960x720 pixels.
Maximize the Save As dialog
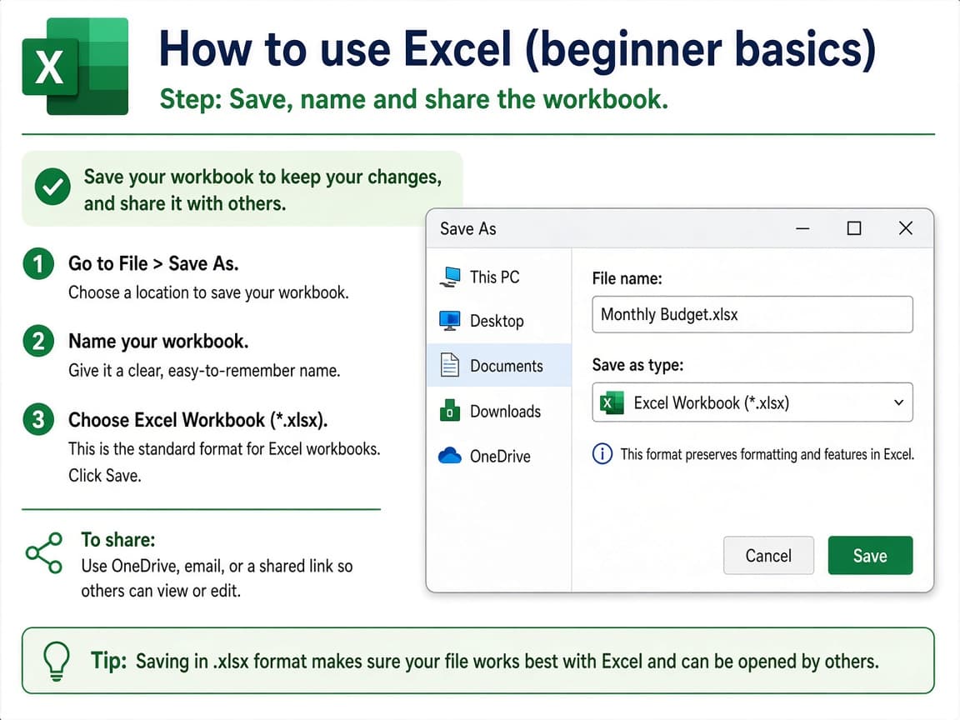point(854,228)
